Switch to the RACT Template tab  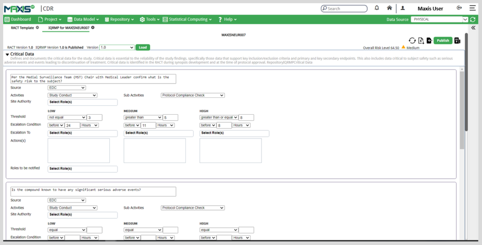[x=22, y=28]
